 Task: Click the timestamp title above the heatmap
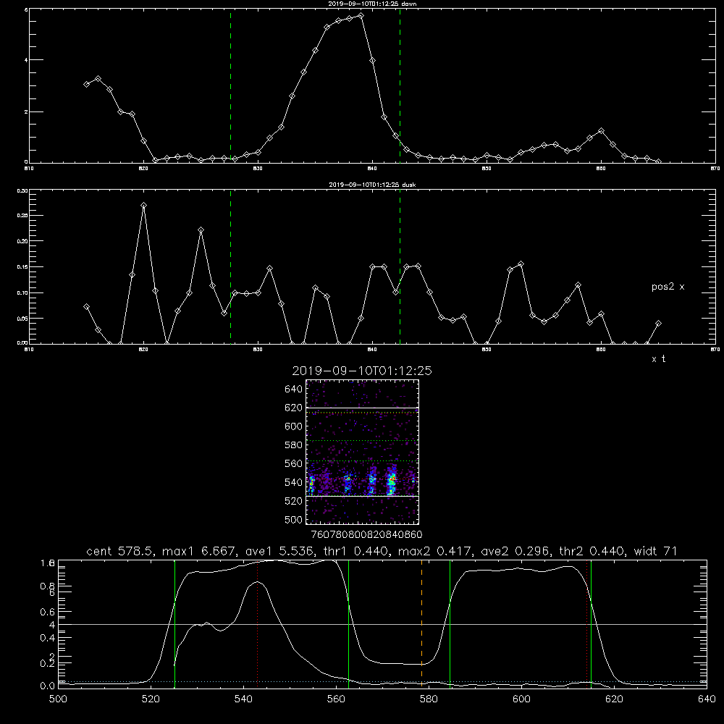362,371
